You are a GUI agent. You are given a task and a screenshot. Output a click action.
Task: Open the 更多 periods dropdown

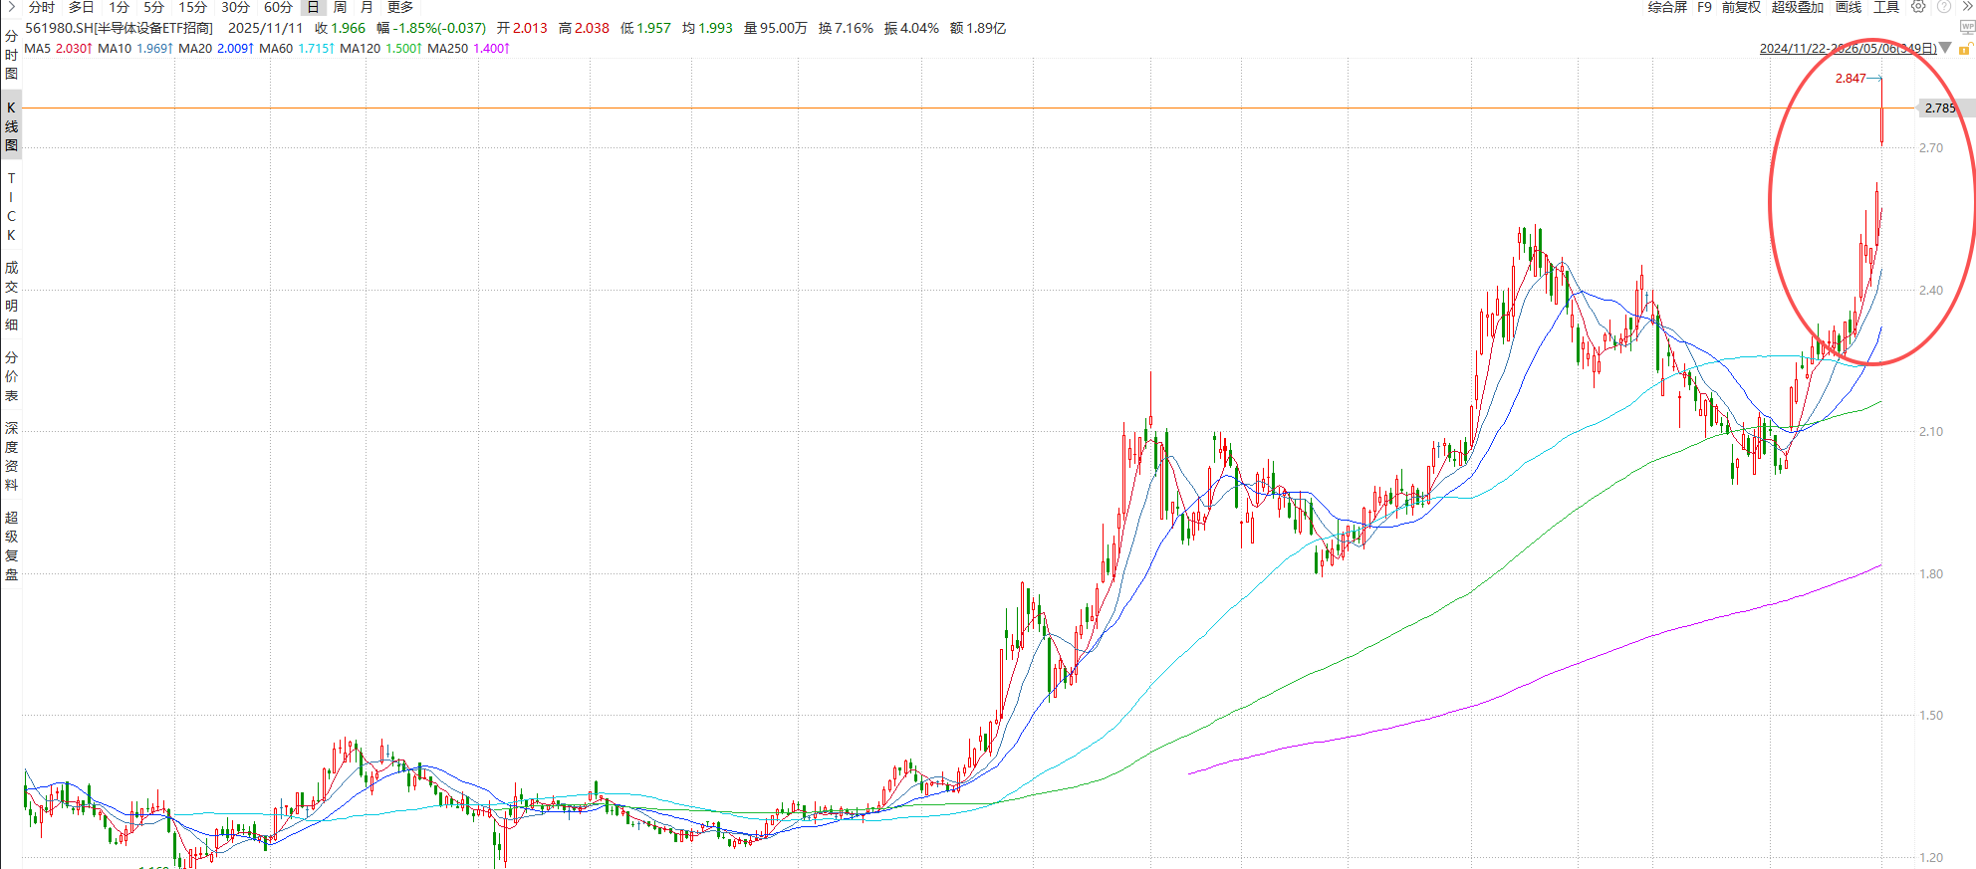tap(400, 7)
